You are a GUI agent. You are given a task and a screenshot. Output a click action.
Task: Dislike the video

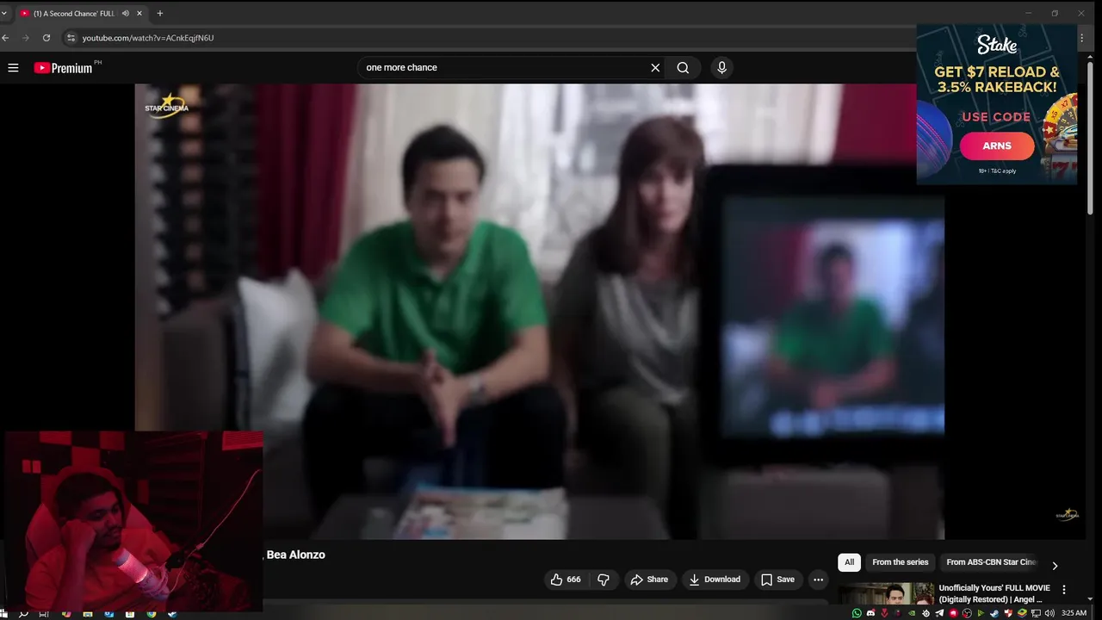[604, 580]
